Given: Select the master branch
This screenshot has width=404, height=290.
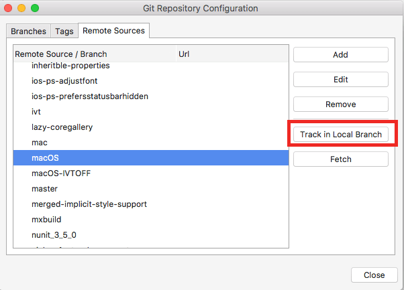Looking at the screenshot, I should pyautogui.click(x=45, y=189).
